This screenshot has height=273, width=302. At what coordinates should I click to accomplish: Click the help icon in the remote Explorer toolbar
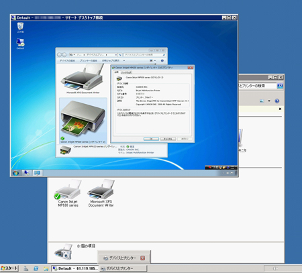tap(162, 60)
